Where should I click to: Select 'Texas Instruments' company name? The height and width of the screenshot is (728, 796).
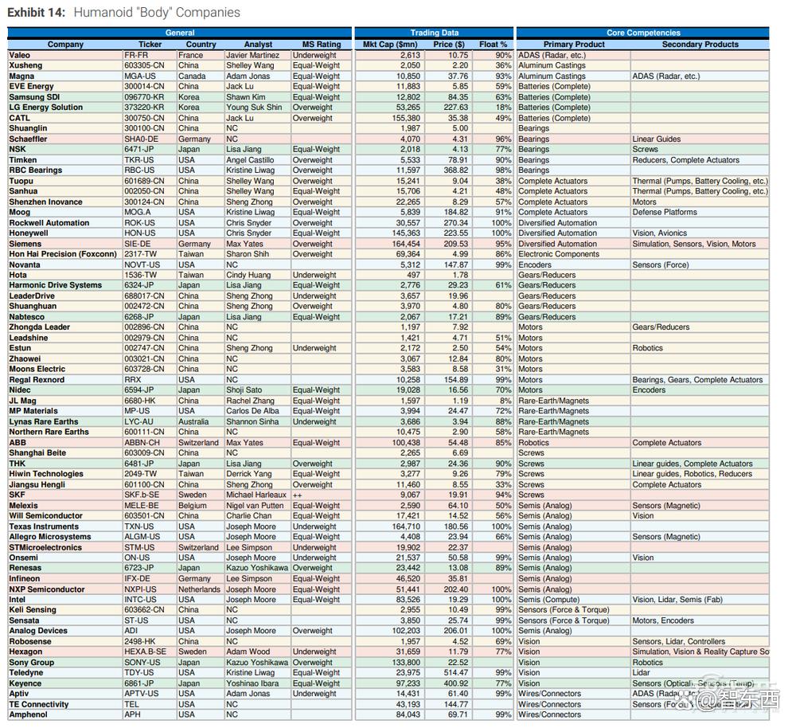pyautogui.click(x=44, y=526)
